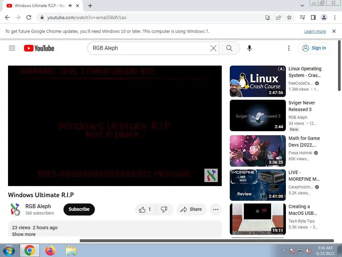Open Creating a MacOS USB title
The image size is (342, 257).
tap(303, 210)
